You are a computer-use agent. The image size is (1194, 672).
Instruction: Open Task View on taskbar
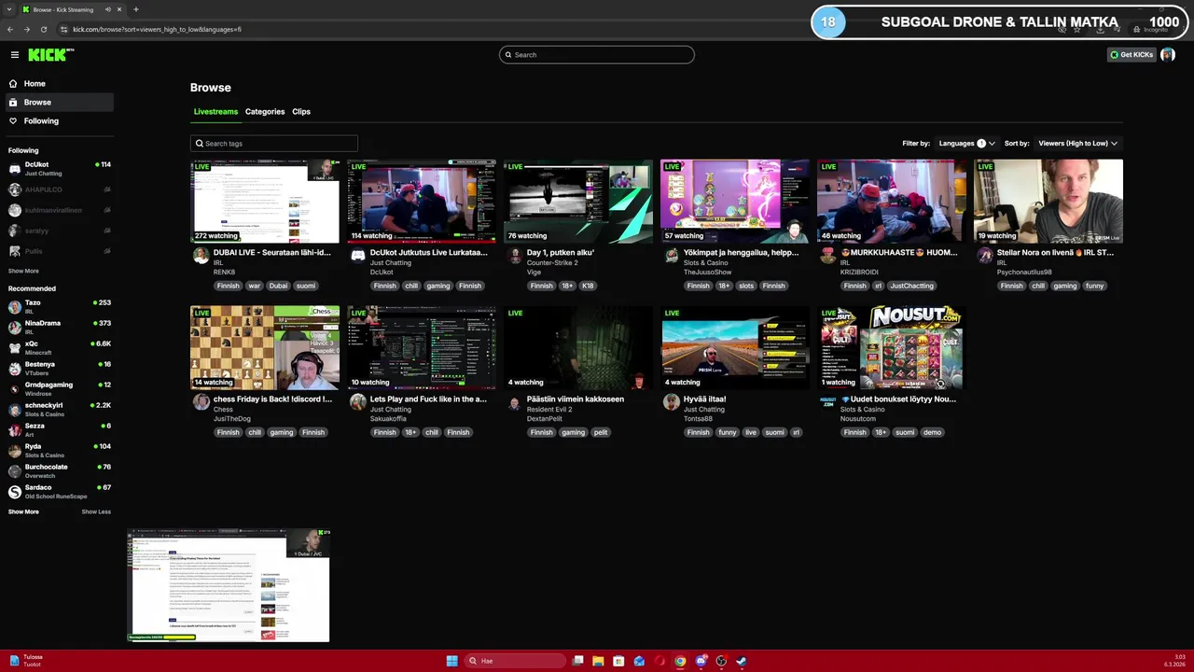pos(577,661)
